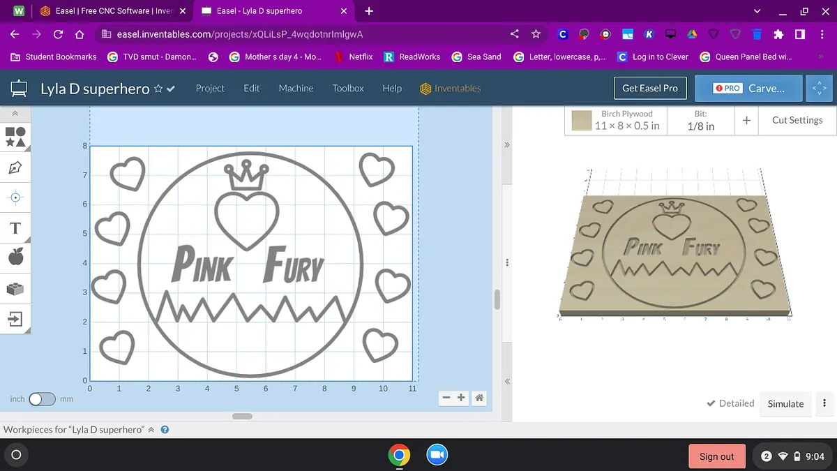The width and height of the screenshot is (837, 471).
Task: Click the Import arrow icon
Action: (15, 319)
